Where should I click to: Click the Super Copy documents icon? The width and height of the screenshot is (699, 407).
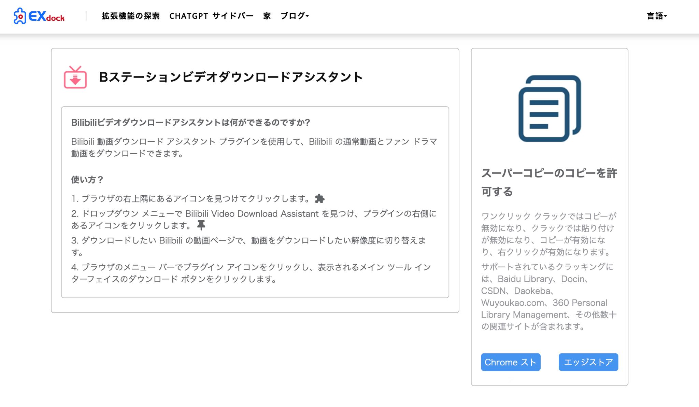[x=550, y=108]
